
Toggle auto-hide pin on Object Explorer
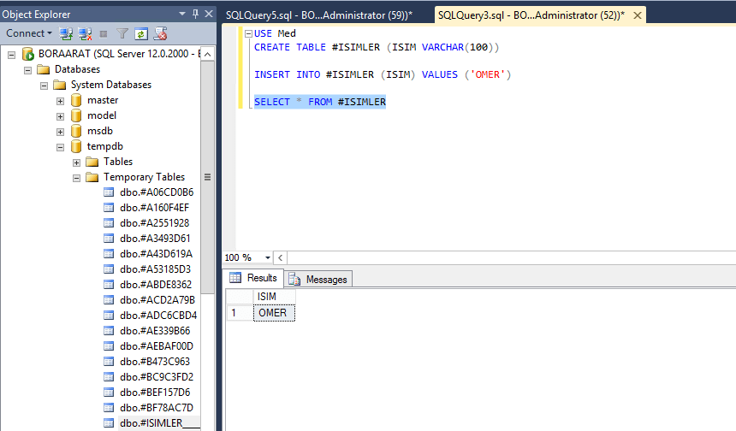point(196,14)
